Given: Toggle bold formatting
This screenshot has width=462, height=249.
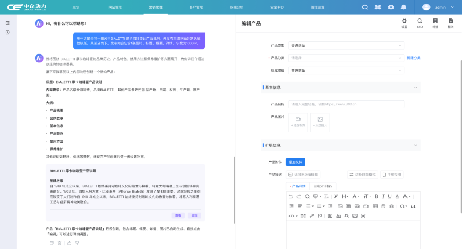Looking at the screenshot, I should [376, 196].
